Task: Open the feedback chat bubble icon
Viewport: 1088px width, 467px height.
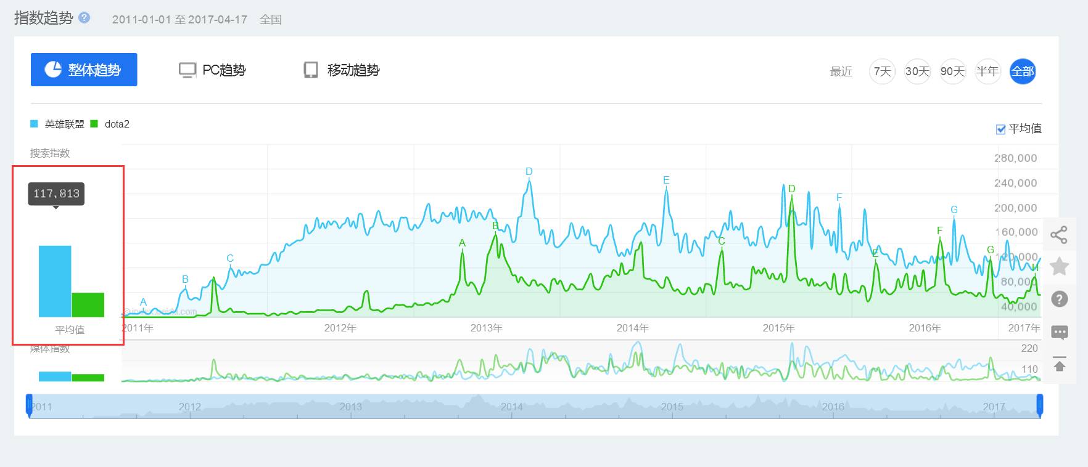Action: [1059, 333]
